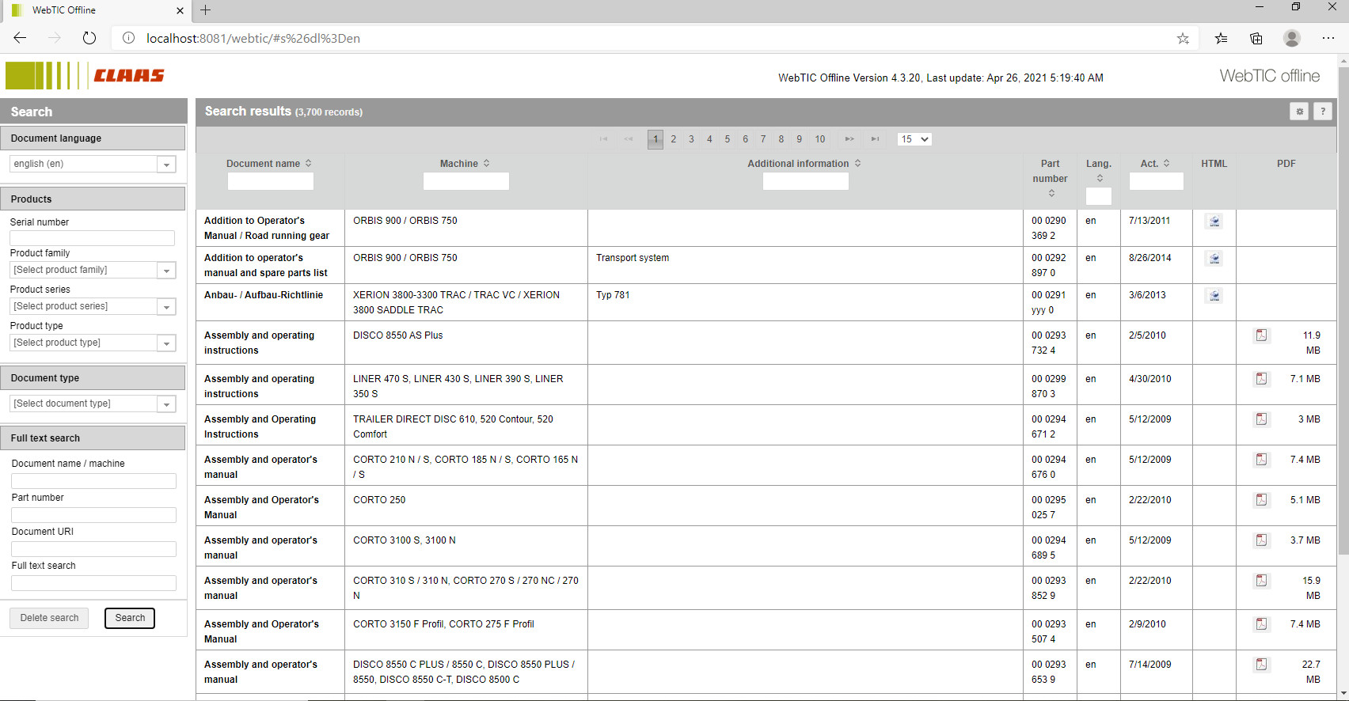Go to results page 7
1349x701 pixels.
point(763,139)
